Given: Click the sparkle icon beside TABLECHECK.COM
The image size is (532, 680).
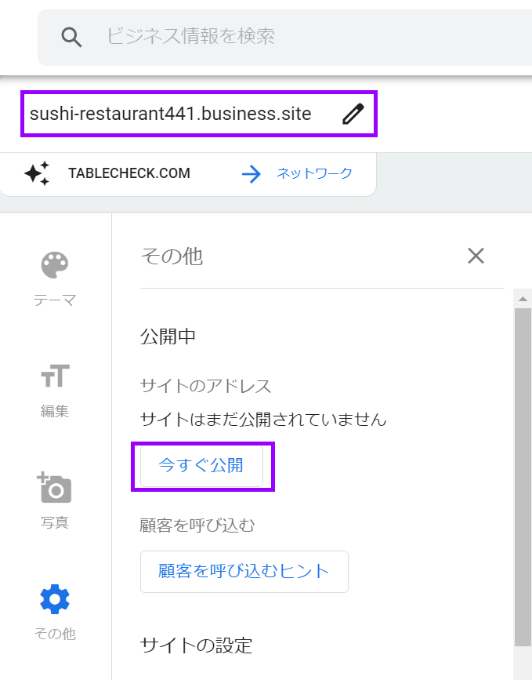Looking at the screenshot, I should coord(37,173).
